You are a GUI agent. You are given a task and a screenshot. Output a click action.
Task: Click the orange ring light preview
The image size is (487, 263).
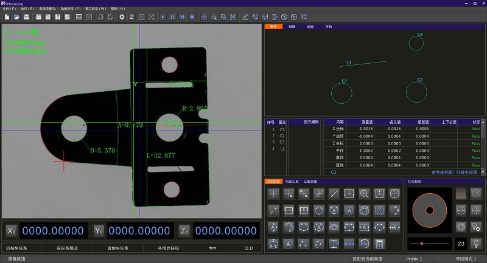430,211
